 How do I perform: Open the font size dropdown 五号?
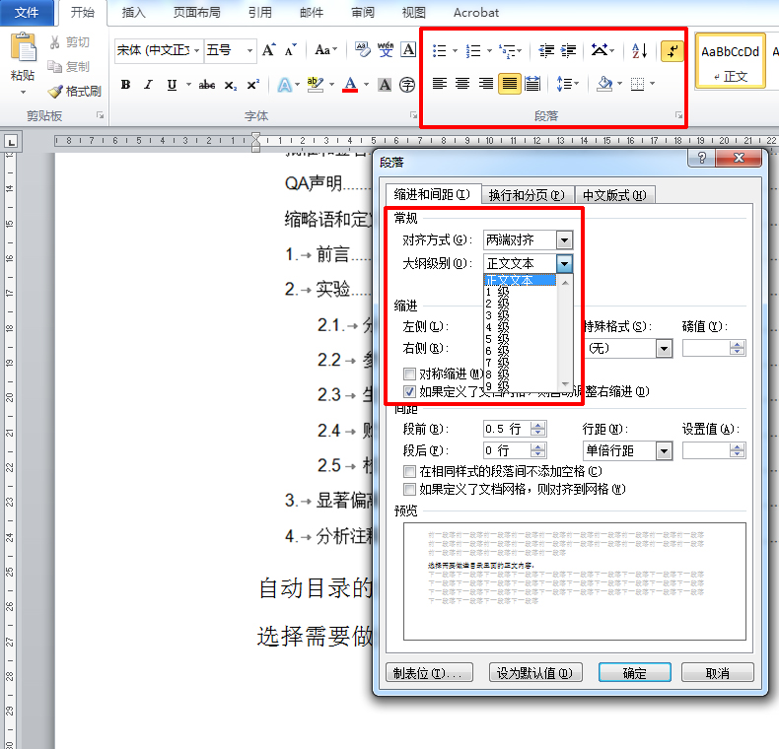(x=249, y=50)
